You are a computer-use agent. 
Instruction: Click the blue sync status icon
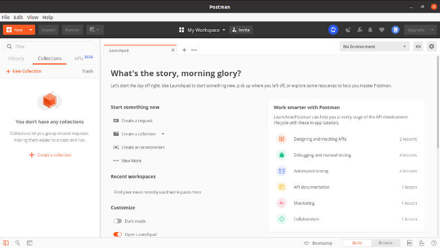(333, 30)
